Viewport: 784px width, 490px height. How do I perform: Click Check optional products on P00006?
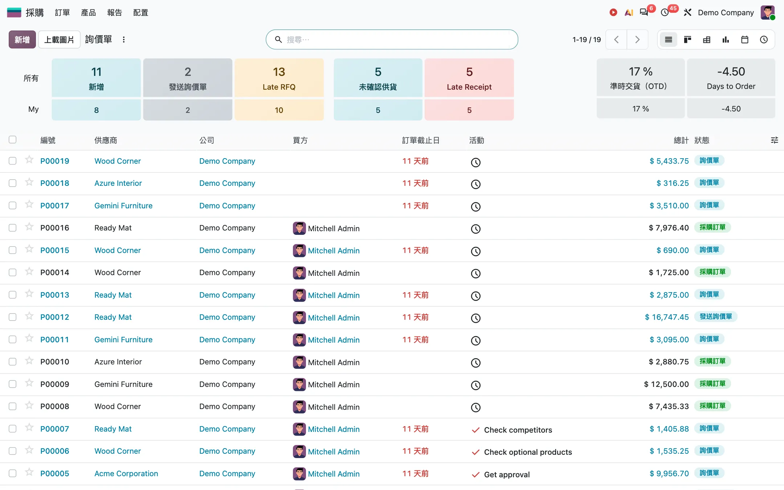click(528, 452)
